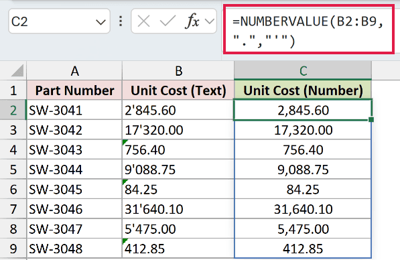Select row 7 header
The width and height of the screenshot is (400, 260).
pyautogui.click(x=13, y=209)
